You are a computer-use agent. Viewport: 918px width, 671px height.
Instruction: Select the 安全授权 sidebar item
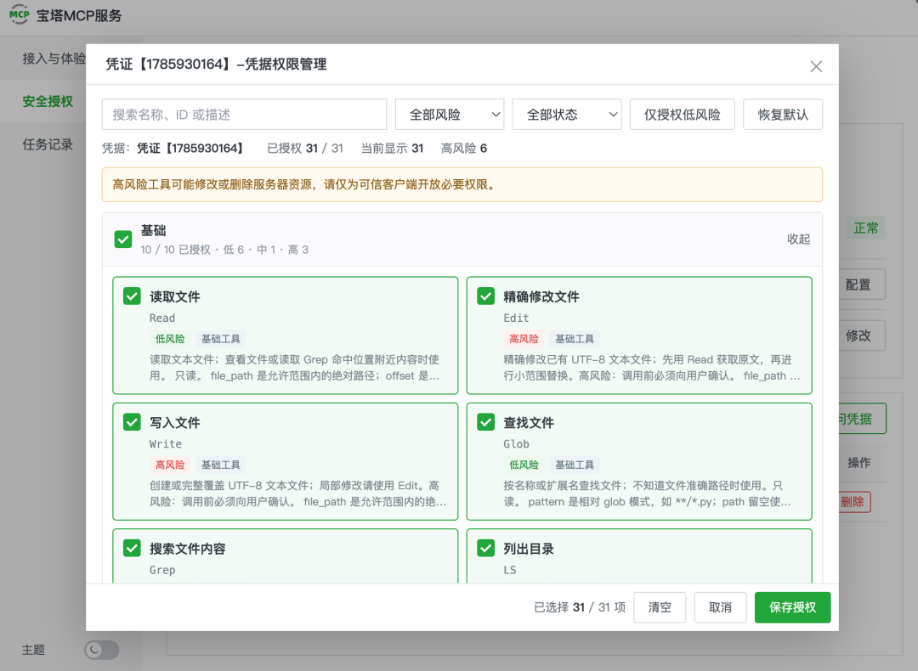pyautogui.click(x=48, y=101)
